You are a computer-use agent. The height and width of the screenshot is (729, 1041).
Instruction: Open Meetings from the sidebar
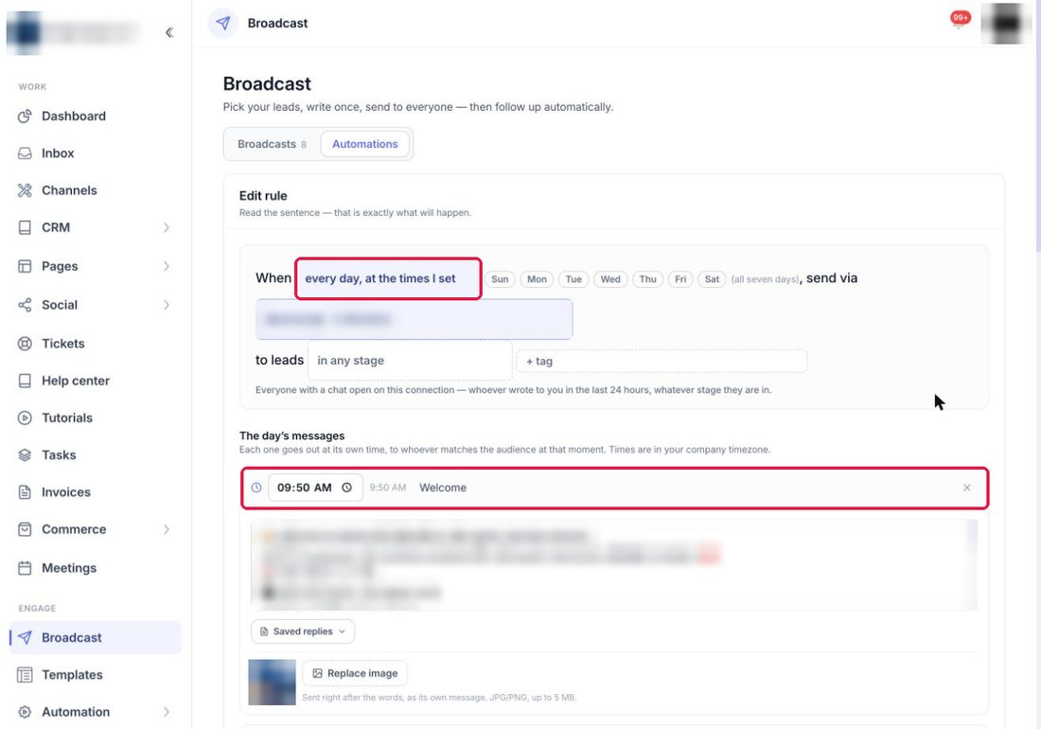(95, 568)
